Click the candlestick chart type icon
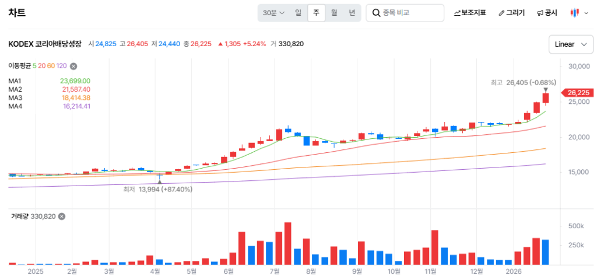The width and height of the screenshot is (597, 276). click(x=574, y=13)
